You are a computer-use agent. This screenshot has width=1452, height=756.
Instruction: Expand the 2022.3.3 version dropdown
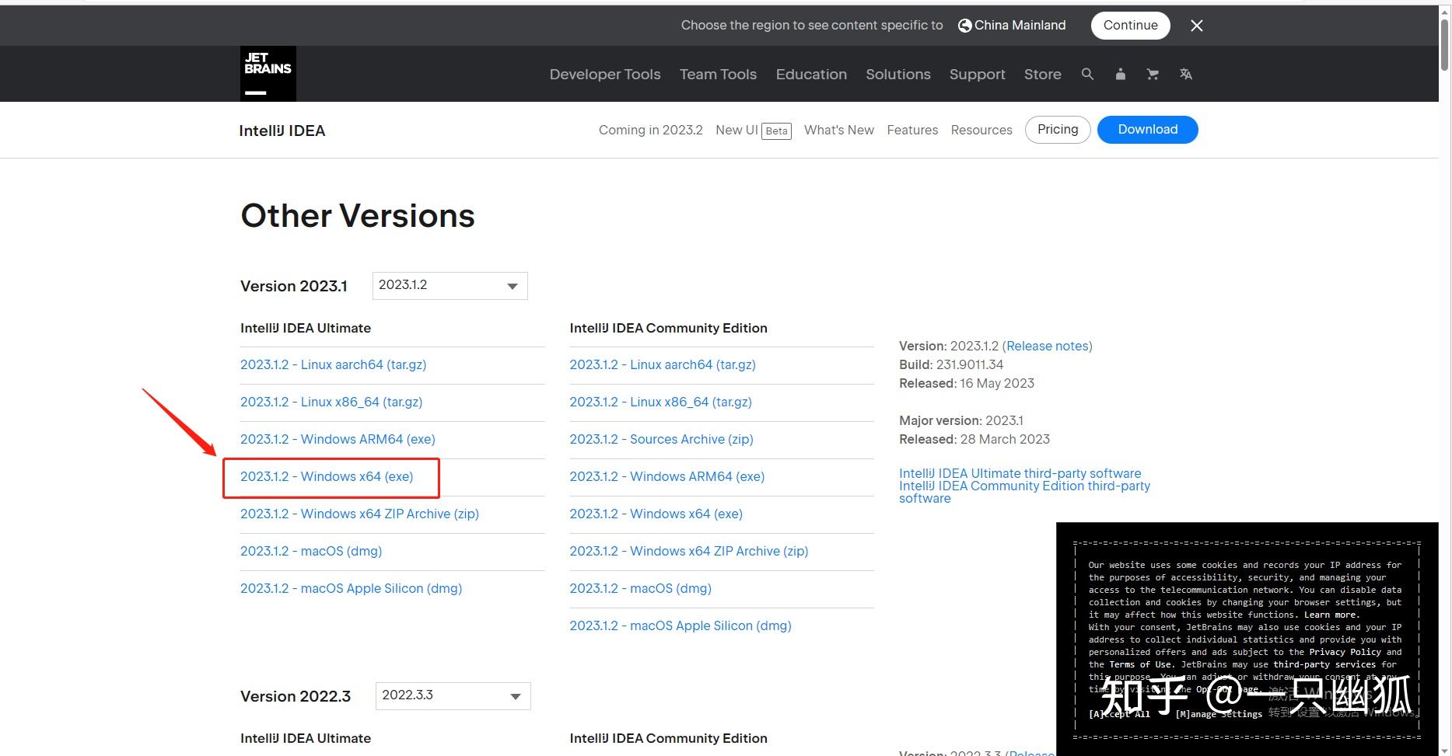click(453, 695)
